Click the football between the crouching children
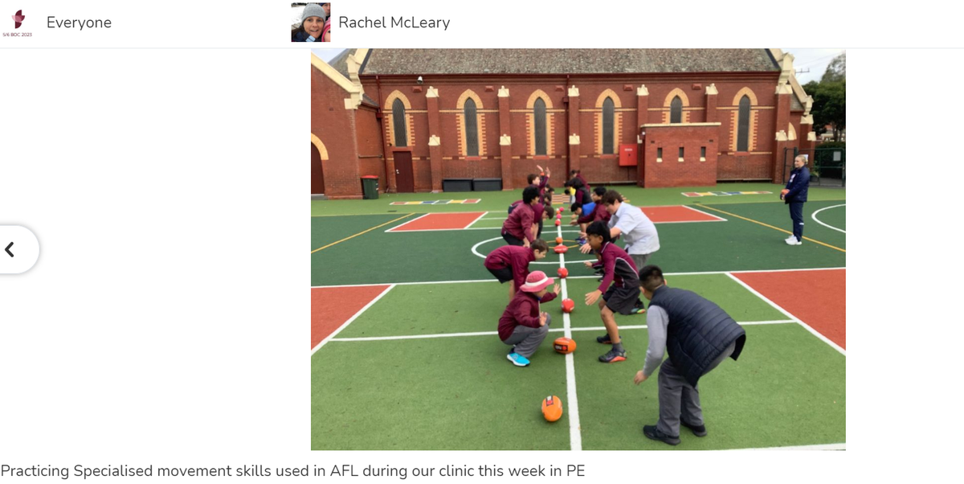This screenshot has width=964, height=484. (564, 345)
